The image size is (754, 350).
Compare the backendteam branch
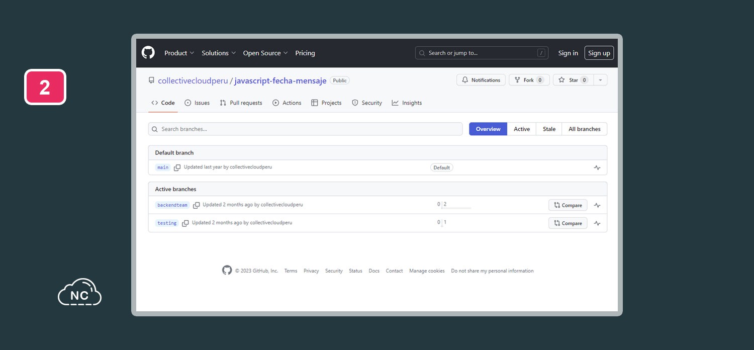coord(568,205)
